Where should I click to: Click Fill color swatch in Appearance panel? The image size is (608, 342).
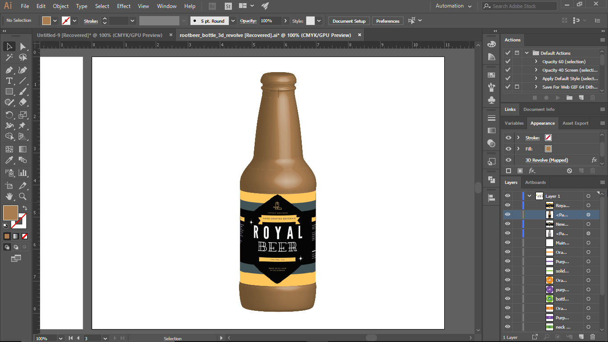pyautogui.click(x=548, y=149)
